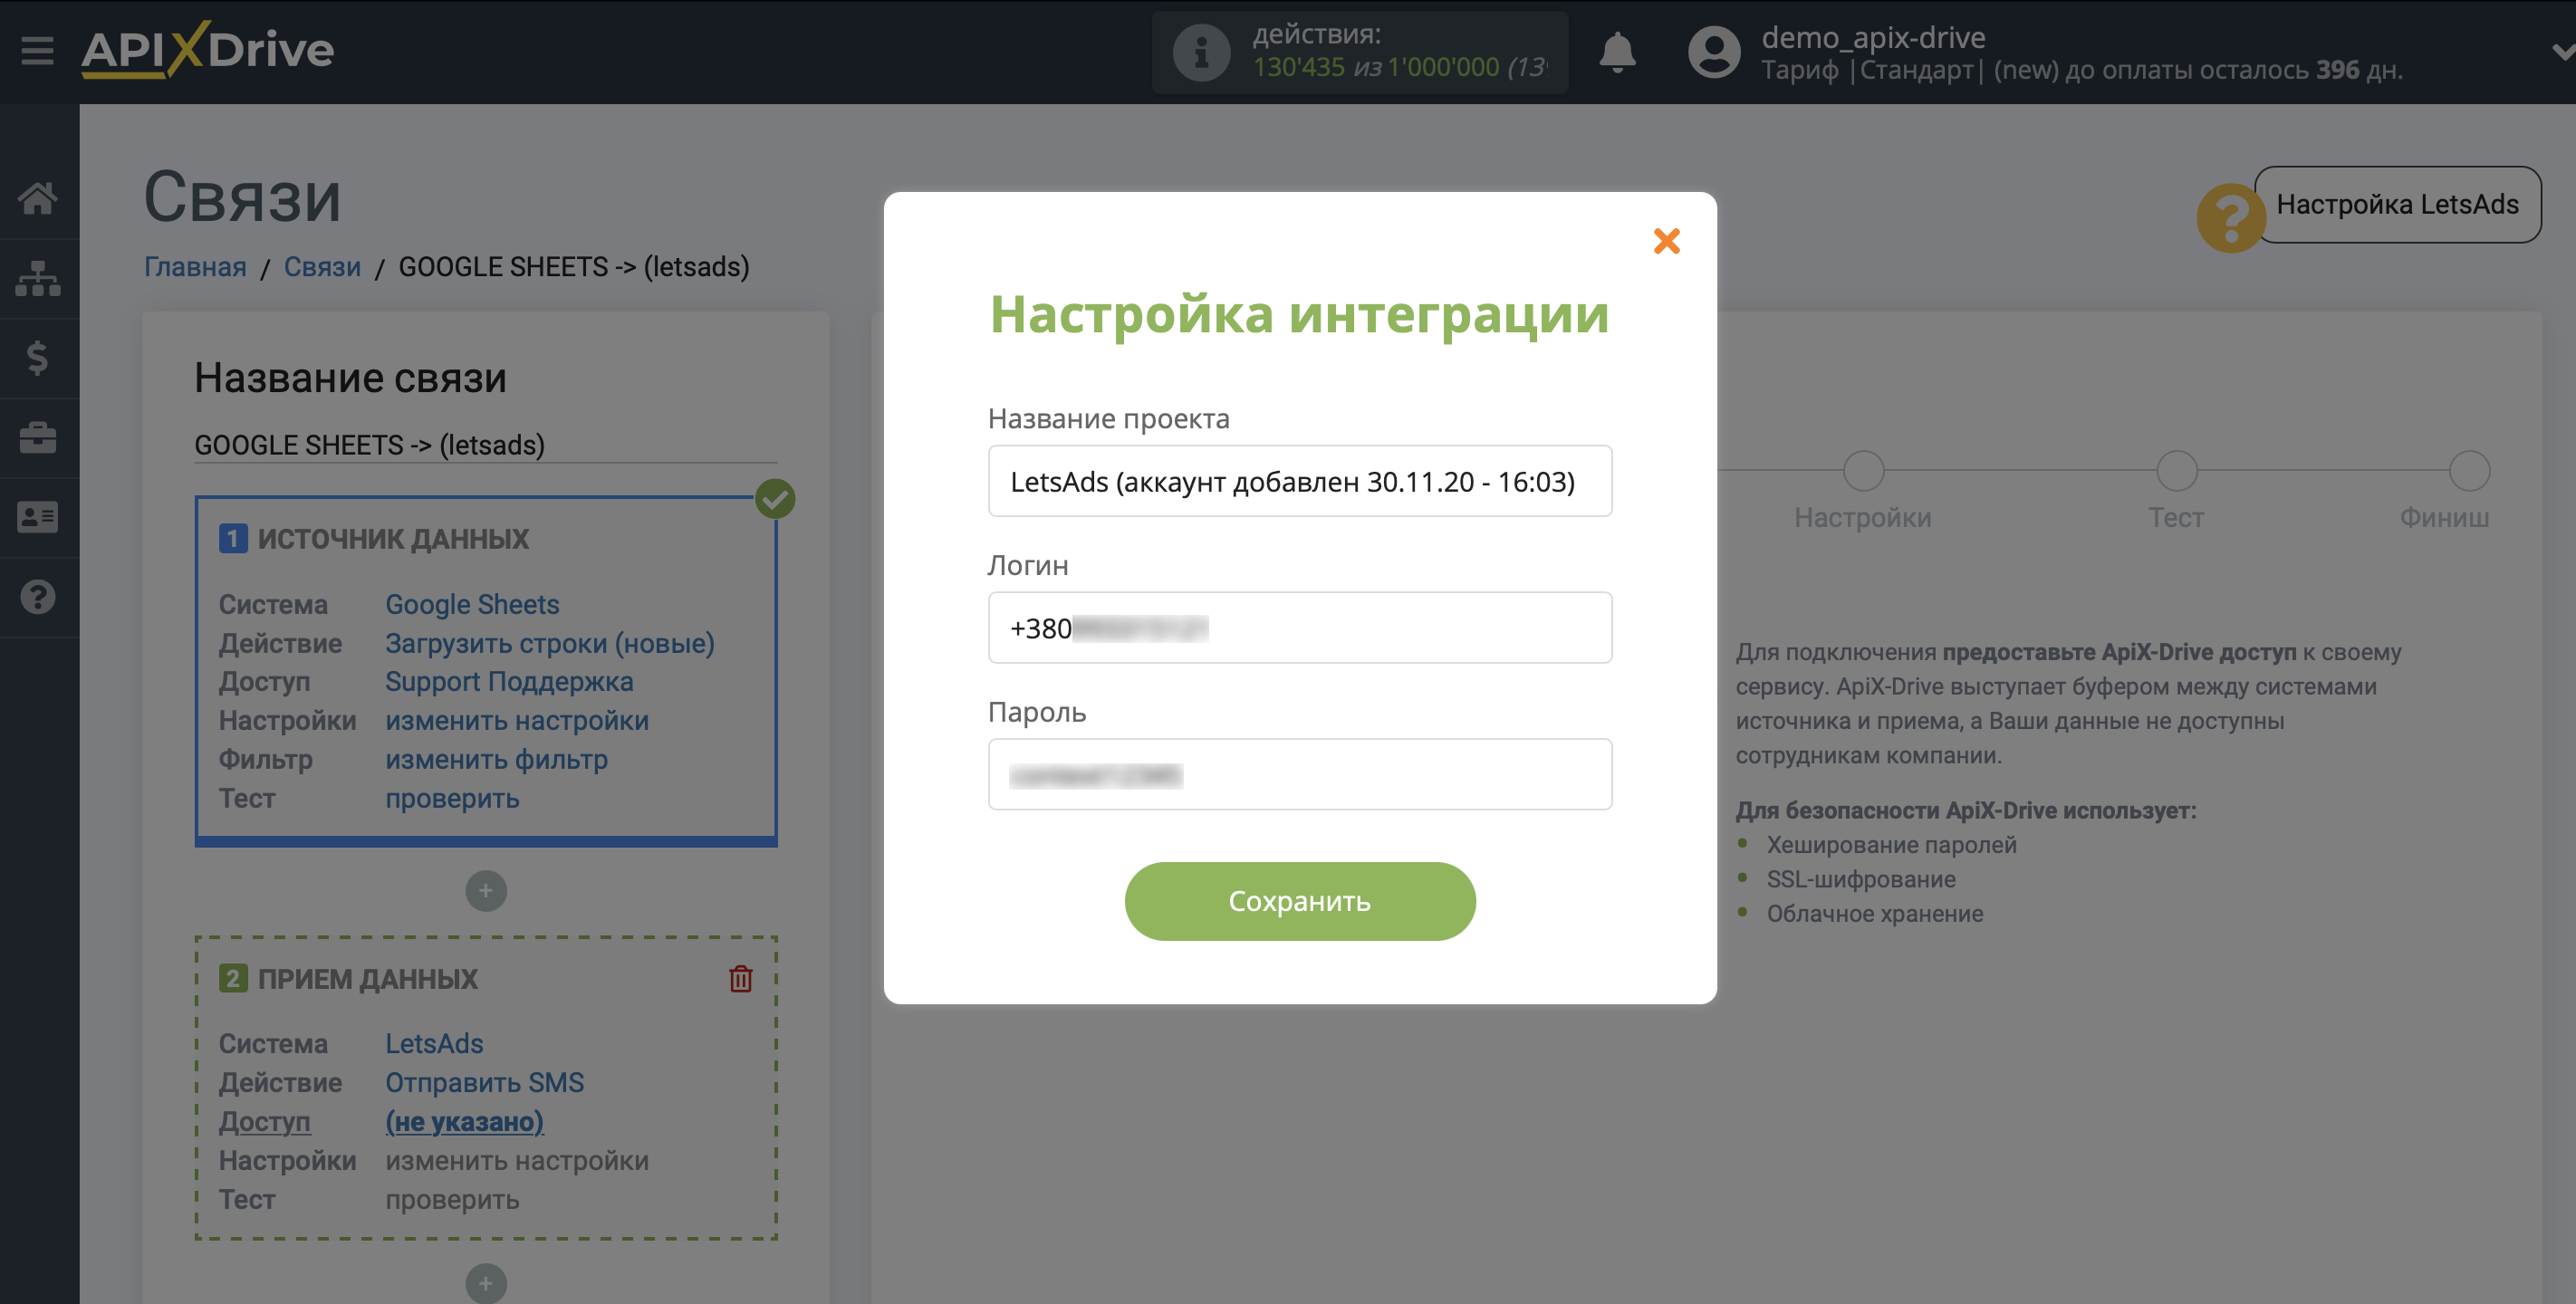Image resolution: width=2576 pixels, height=1304 pixels.
Task: Click проверить link in data source block
Action: click(452, 798)
